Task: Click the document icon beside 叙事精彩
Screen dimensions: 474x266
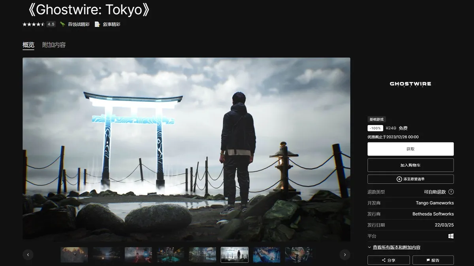Action: click(97, 24)
